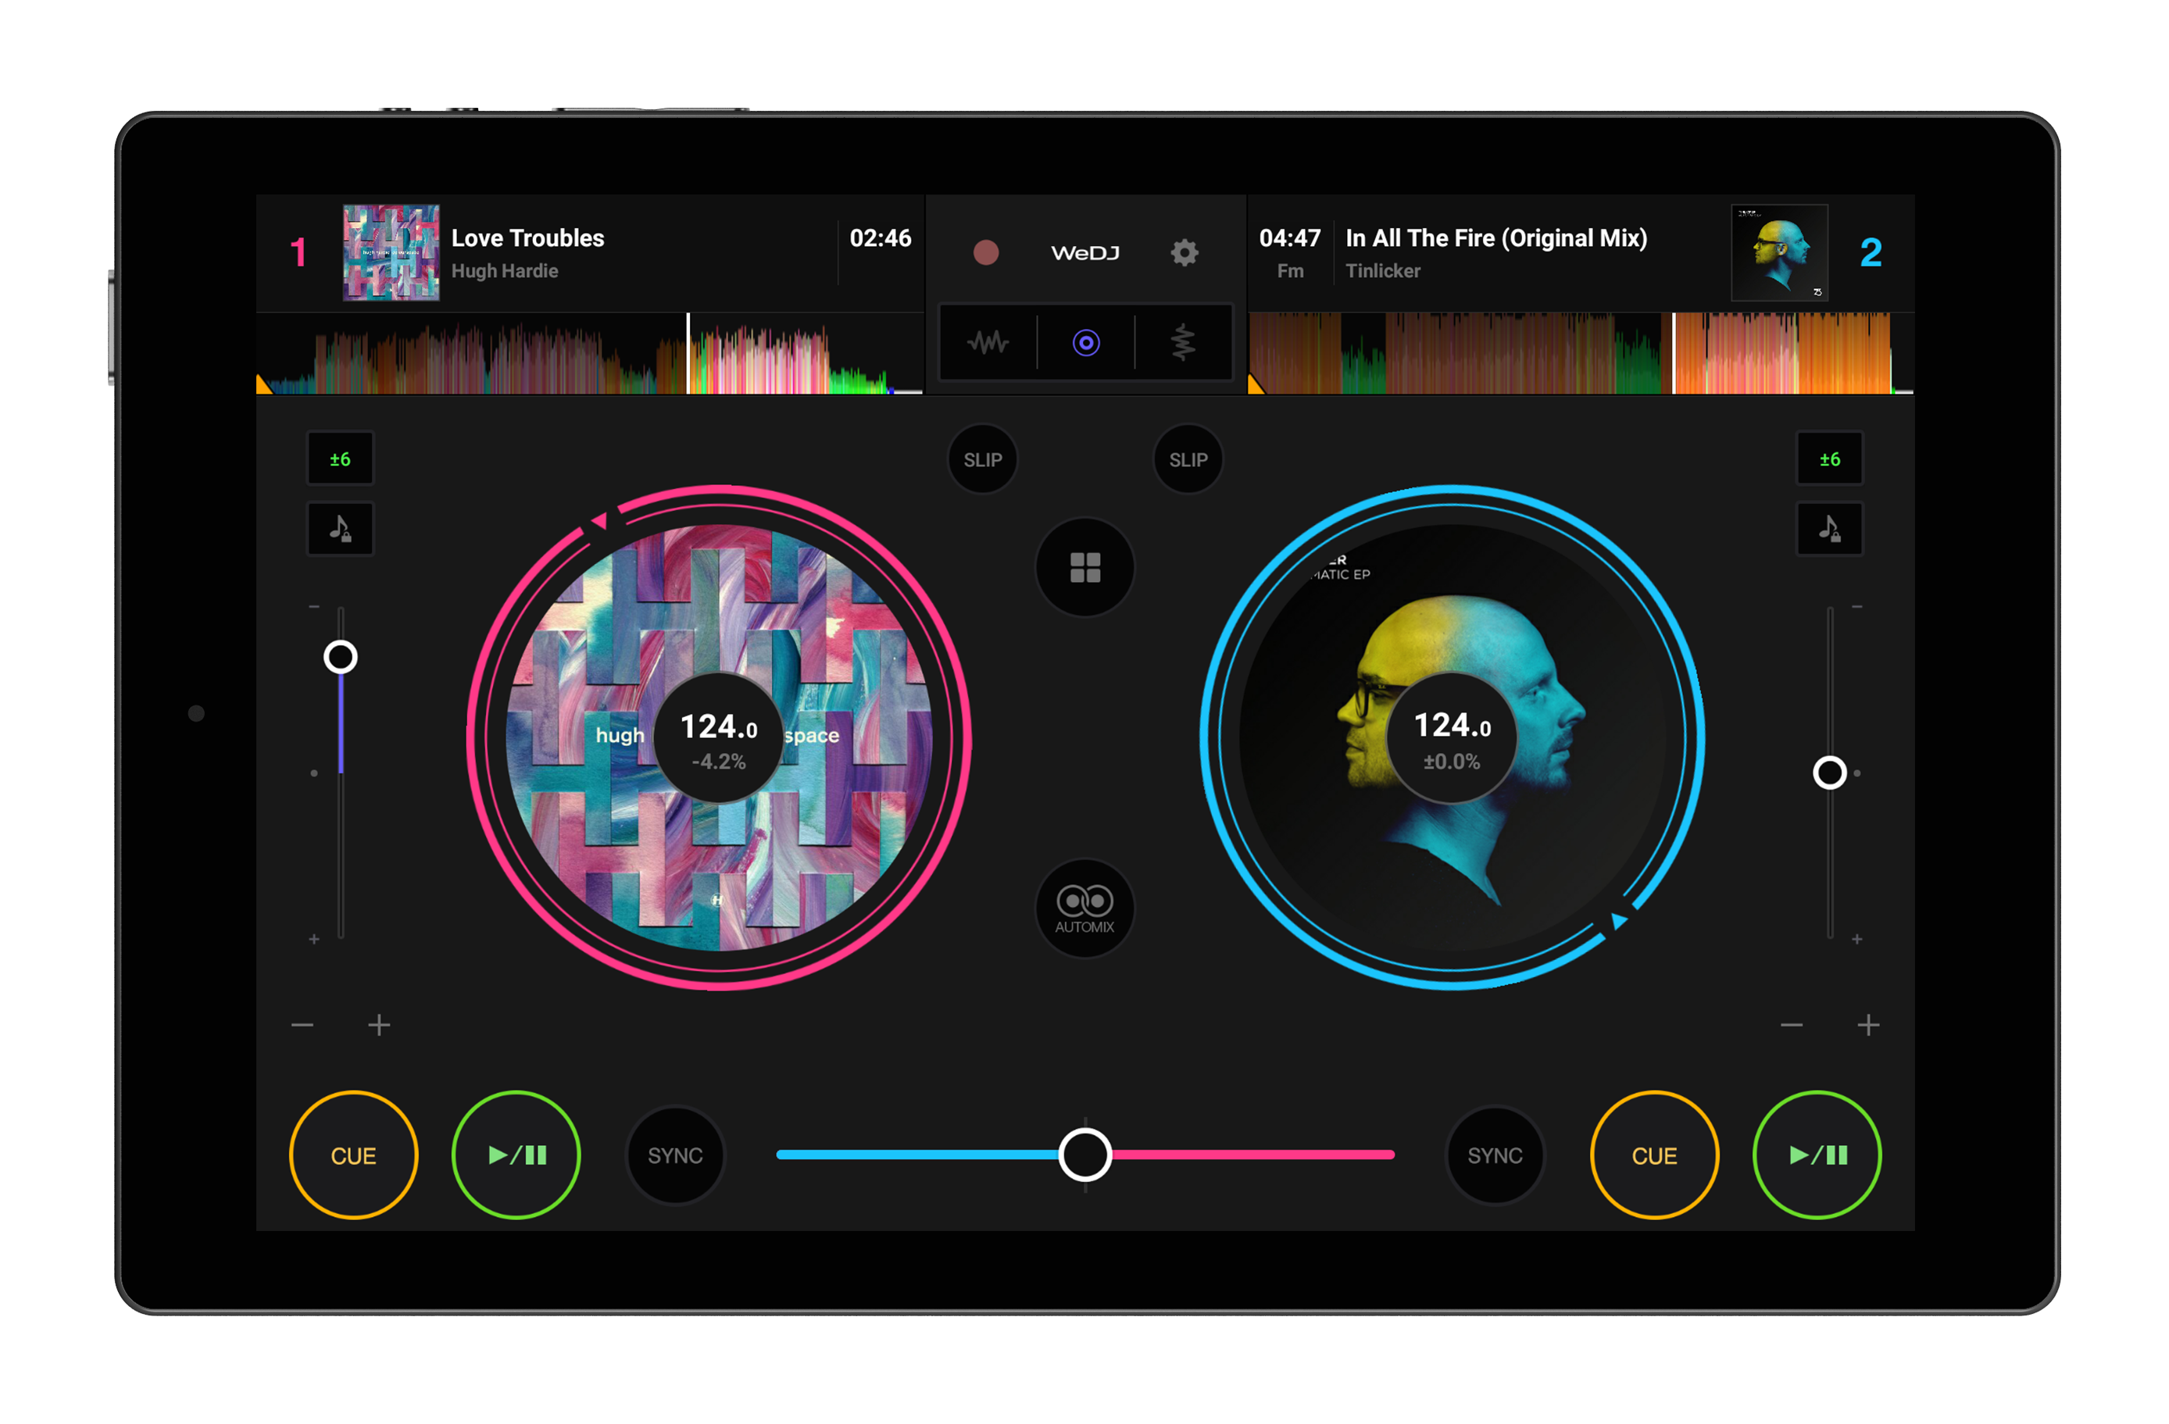Screen dimensions: 2169x1424
Task: Toggle deck 2 time display 04:47
Action: click(x=1289, y=237)
